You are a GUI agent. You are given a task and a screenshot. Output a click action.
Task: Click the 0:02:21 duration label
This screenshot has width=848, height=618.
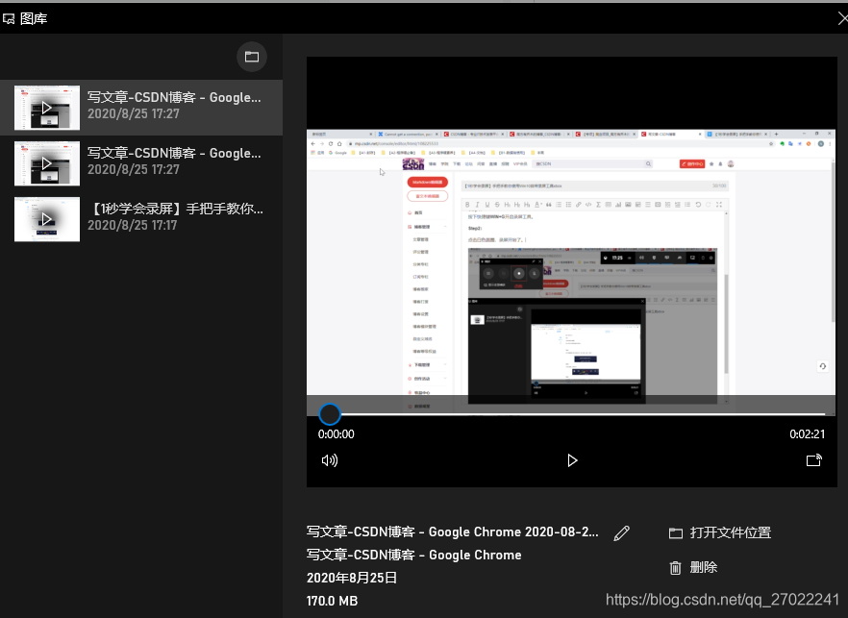click(x=808, y=434)
